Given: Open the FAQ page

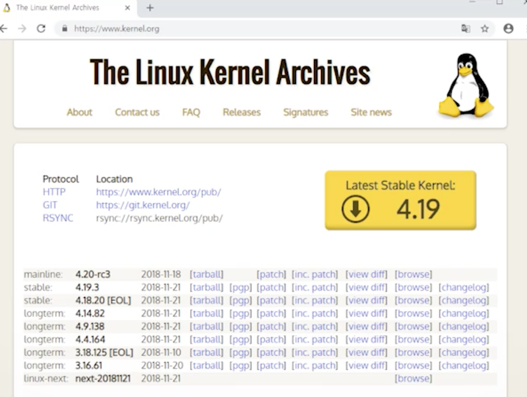Looking at the screenshot, I should 191,112.
